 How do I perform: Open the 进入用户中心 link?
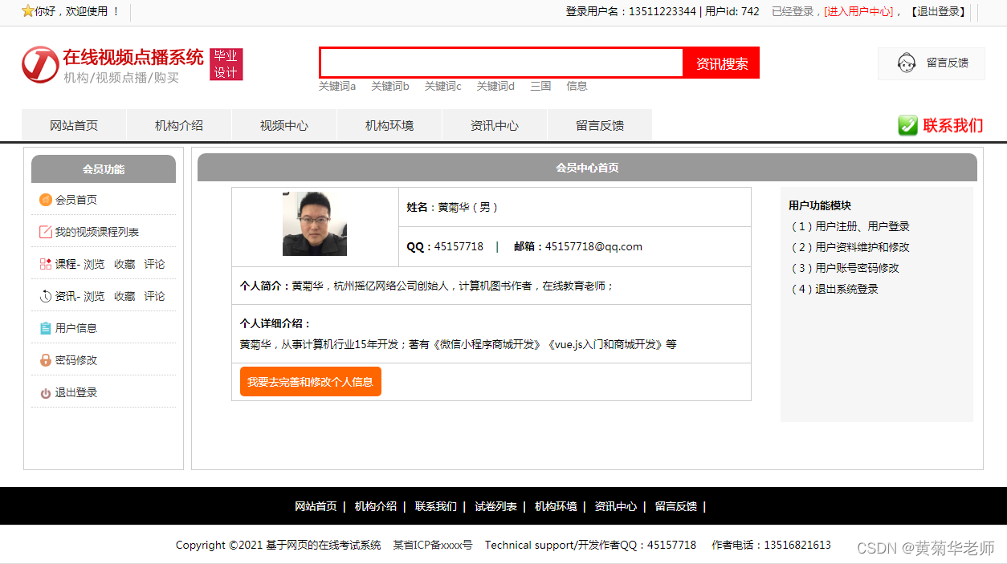(858, 11)
